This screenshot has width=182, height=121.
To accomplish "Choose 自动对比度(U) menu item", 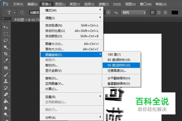I will [x=72, y=31].
